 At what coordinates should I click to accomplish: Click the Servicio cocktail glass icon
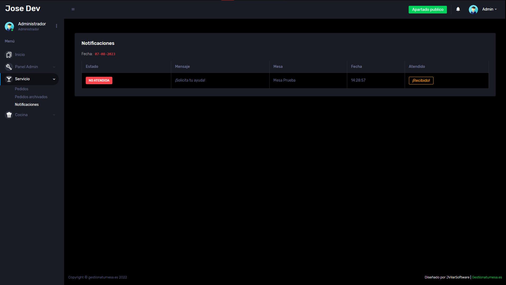(9, 79)
